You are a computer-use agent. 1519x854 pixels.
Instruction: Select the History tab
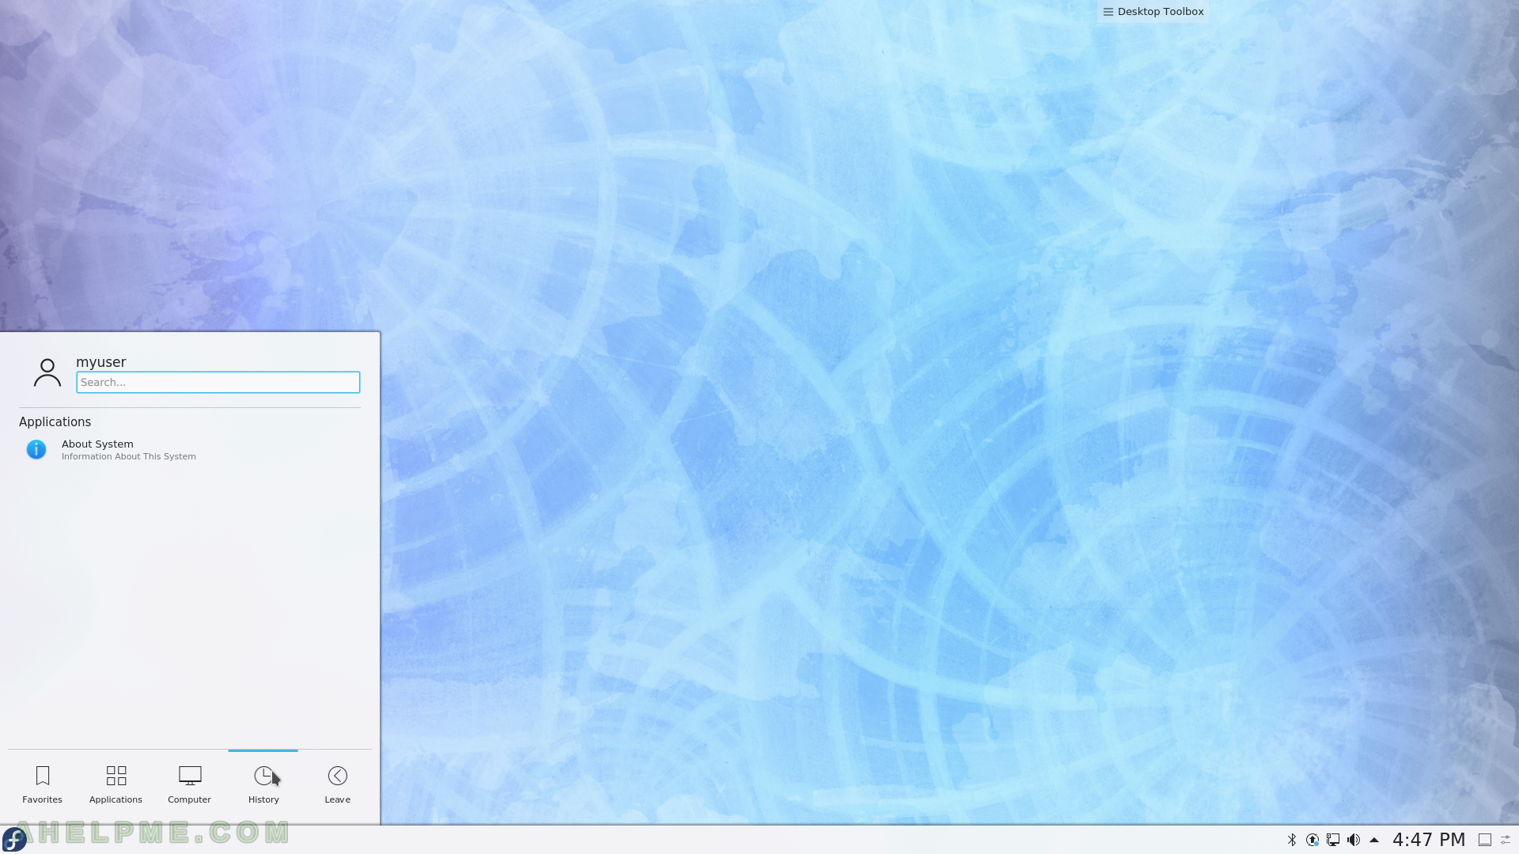point(263,784)
